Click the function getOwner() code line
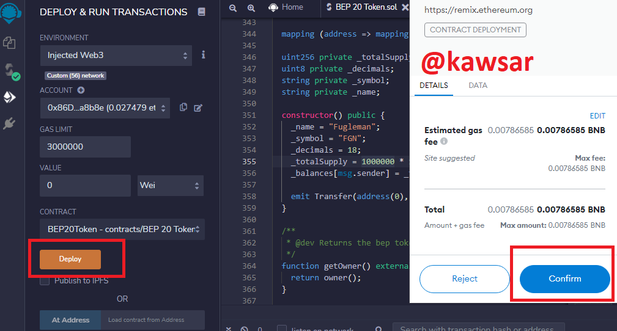 [345, 266]
